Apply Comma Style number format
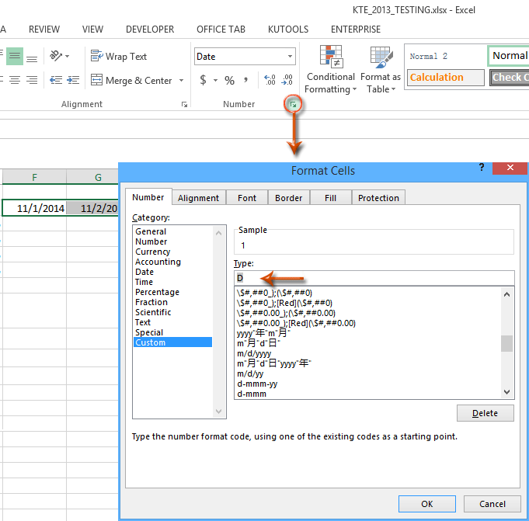Viewport: 529px width, 521px height. pos(246,80)
